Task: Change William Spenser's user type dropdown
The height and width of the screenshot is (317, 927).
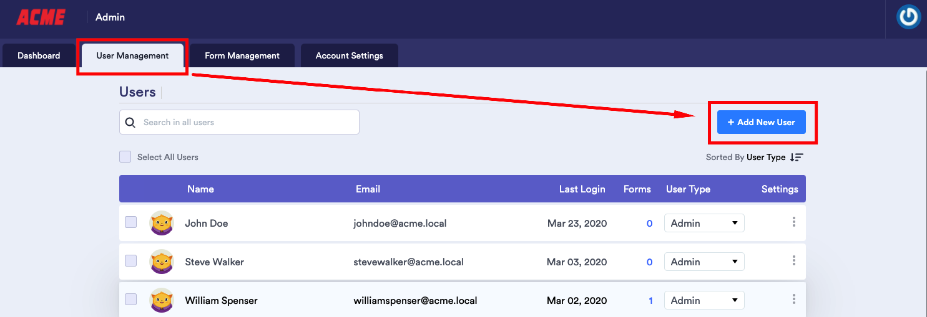Action: click(704, 300)
